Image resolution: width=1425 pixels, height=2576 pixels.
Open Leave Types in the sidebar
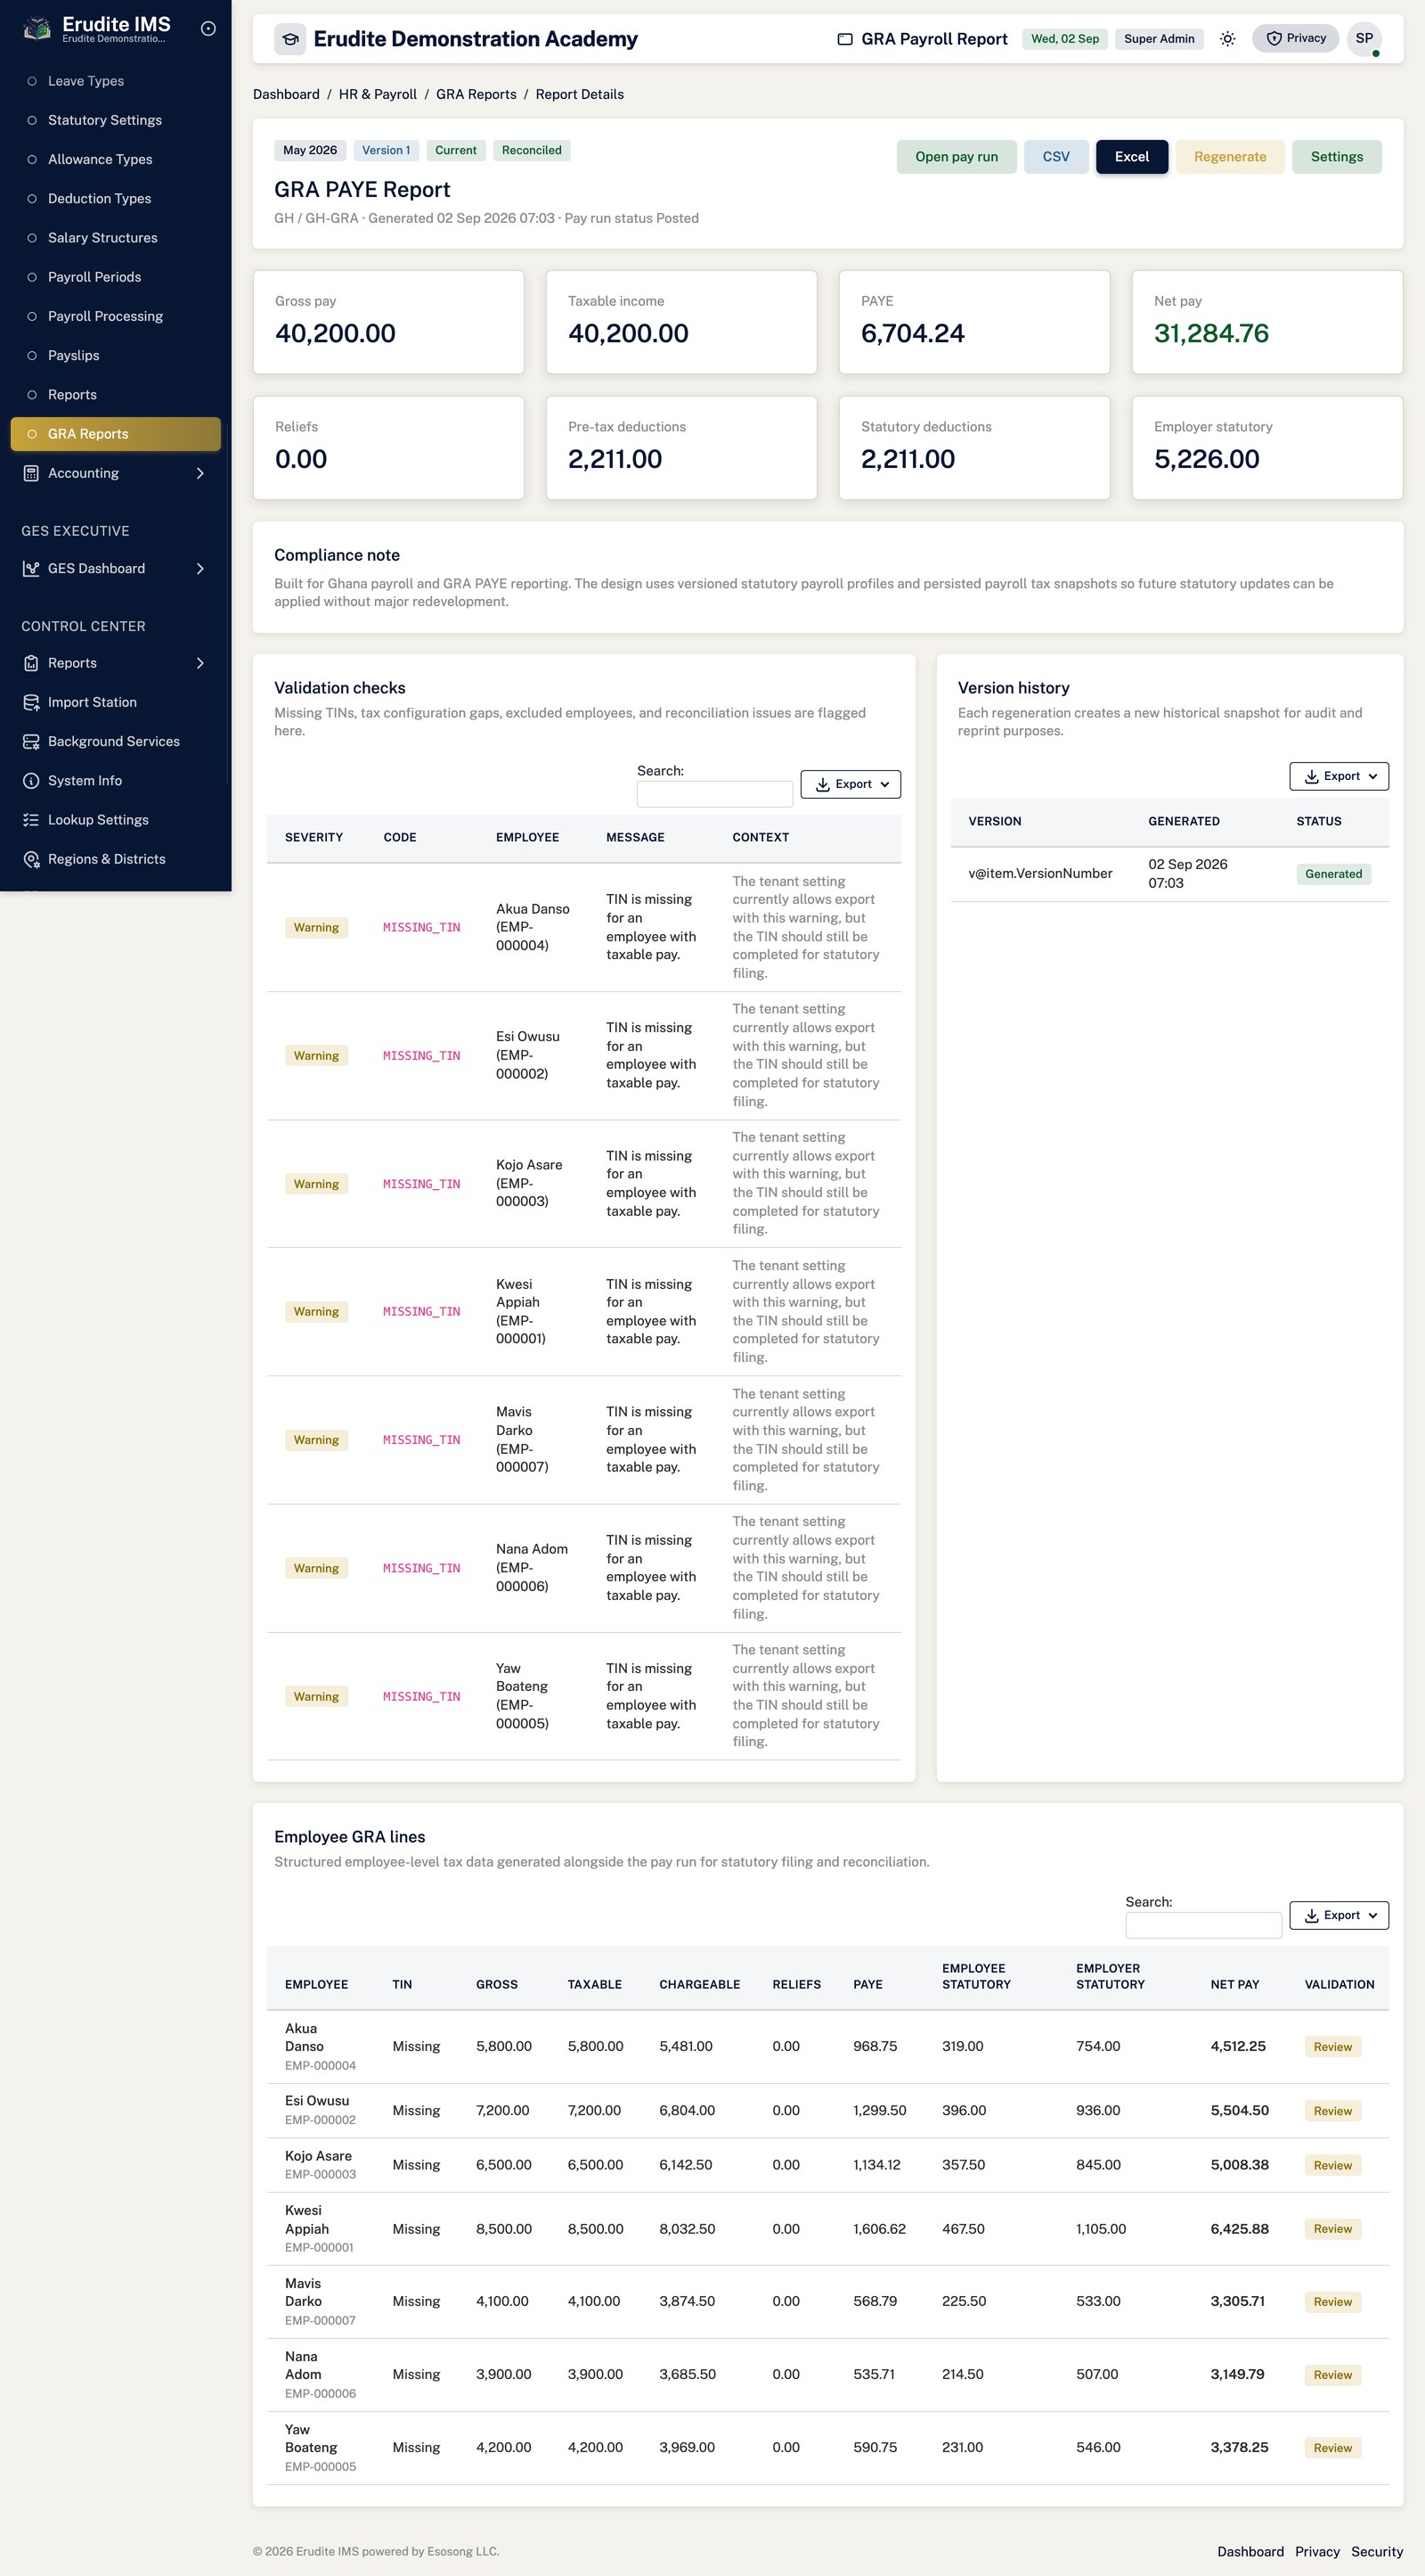click(116, 81)
